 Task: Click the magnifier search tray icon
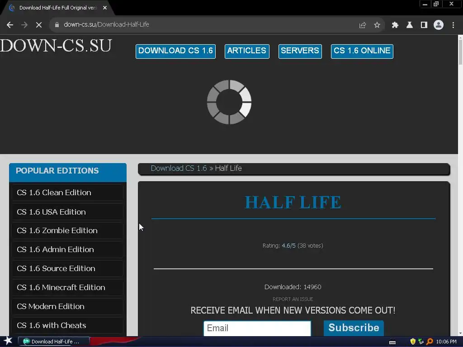(430, 342)
